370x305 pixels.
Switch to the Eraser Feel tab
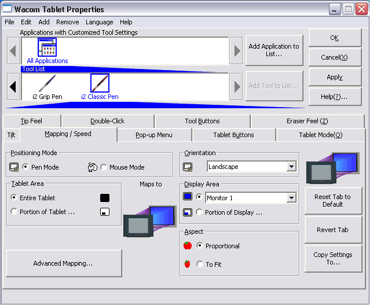tap(307, 121)
